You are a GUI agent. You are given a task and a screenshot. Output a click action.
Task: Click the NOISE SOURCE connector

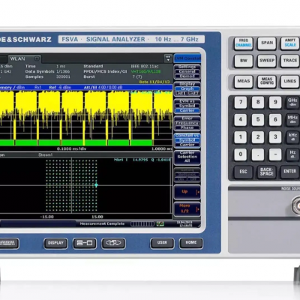coord(296,205)
